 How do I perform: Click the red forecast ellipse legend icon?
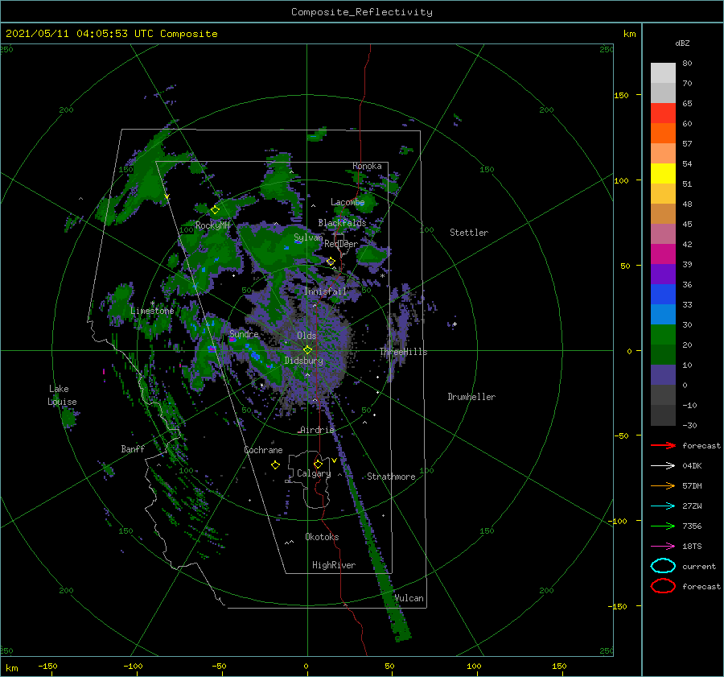tap(663, 586)
